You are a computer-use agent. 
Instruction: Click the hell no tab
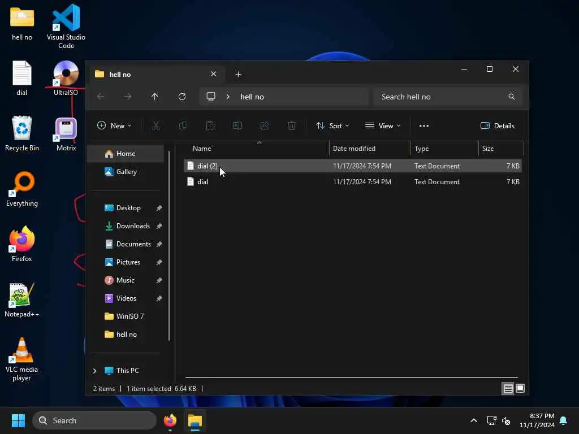[x=155, y=74]
